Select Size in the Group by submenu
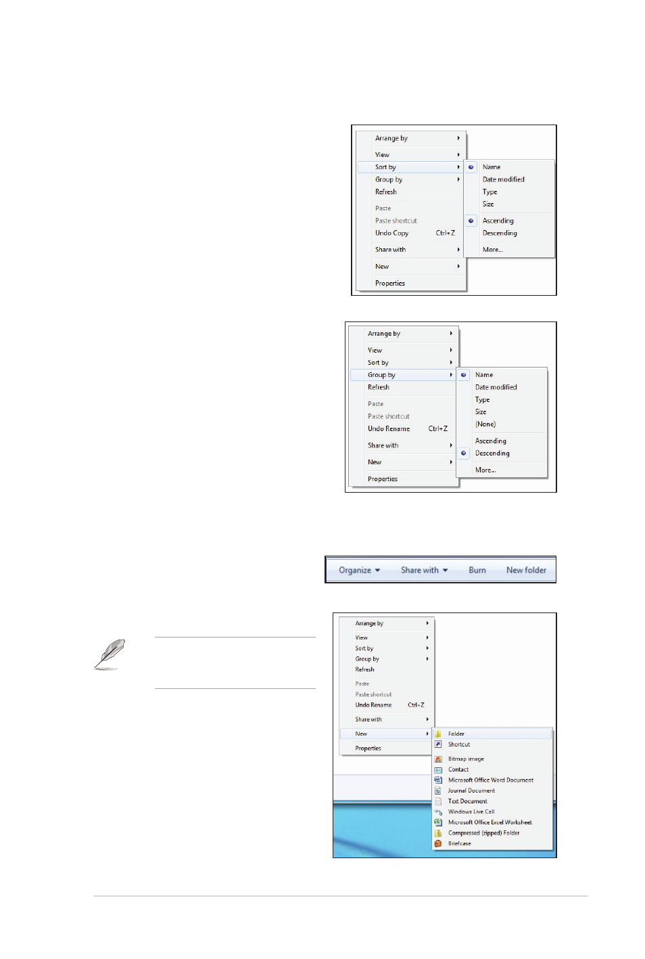Image resolution: width=645 pixels, height=959 pixels. coord(481,412)
